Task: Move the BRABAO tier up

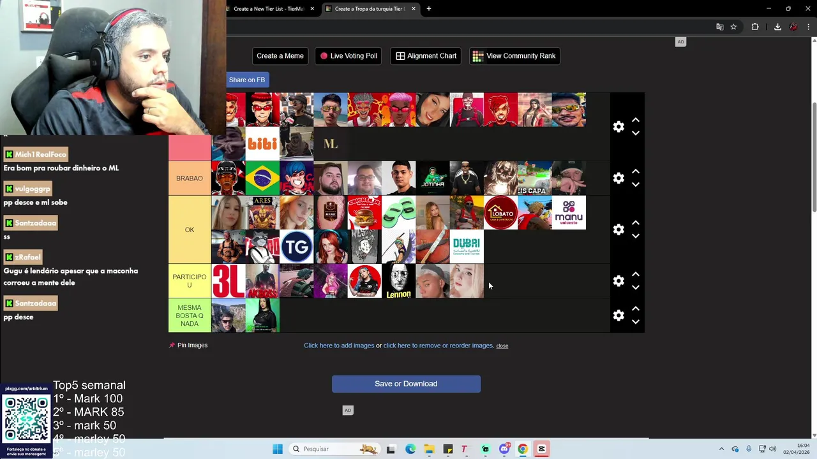Action: point(636,172)
